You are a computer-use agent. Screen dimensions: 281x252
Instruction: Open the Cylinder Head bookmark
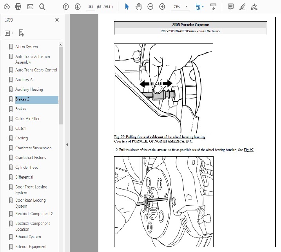[x=27, y=167]
